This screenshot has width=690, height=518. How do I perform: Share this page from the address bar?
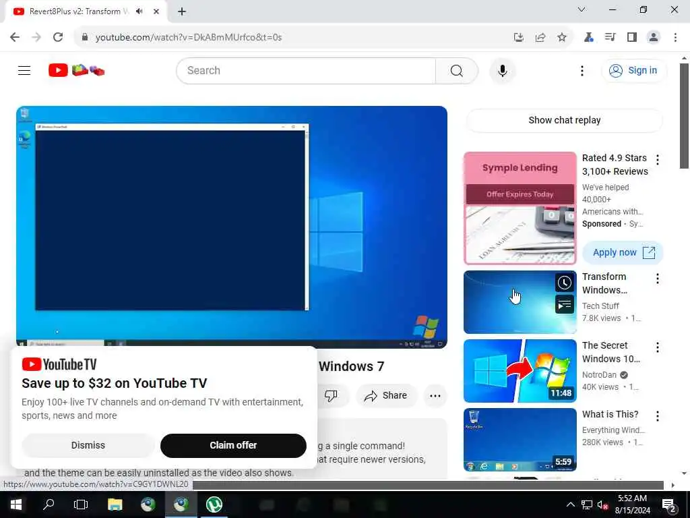540,37
